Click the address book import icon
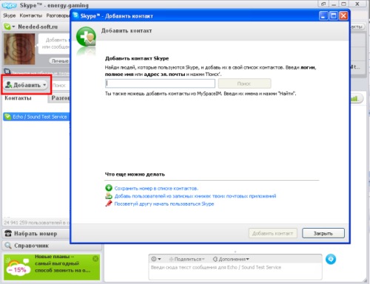This screenshot has width=370, height=284. coord(109,196)
